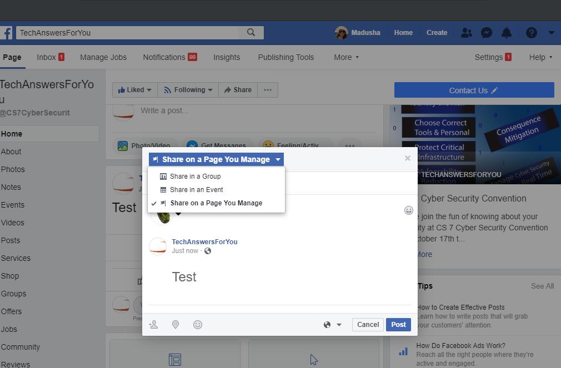Open the notifications bell icon

pos(506,33)
